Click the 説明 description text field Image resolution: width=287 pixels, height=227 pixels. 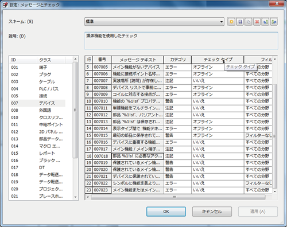(x=181, y=41)
